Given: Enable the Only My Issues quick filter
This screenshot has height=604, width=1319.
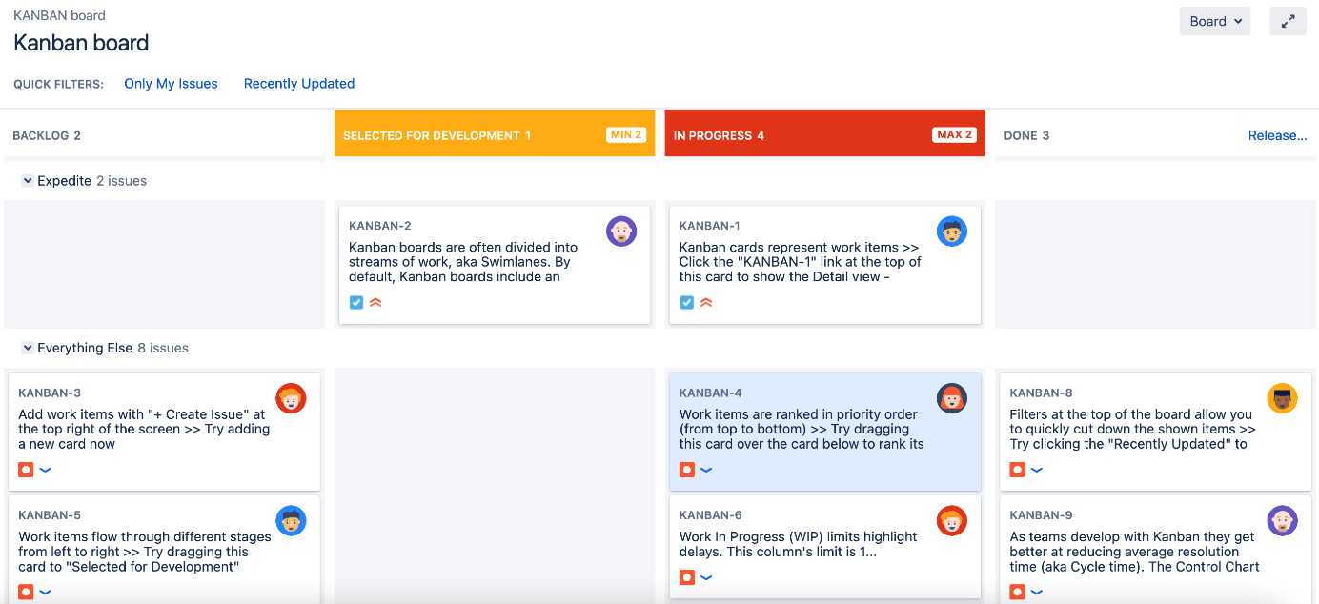Looking at the screenshot, I should pyautogui.click(x=171, y=84).
